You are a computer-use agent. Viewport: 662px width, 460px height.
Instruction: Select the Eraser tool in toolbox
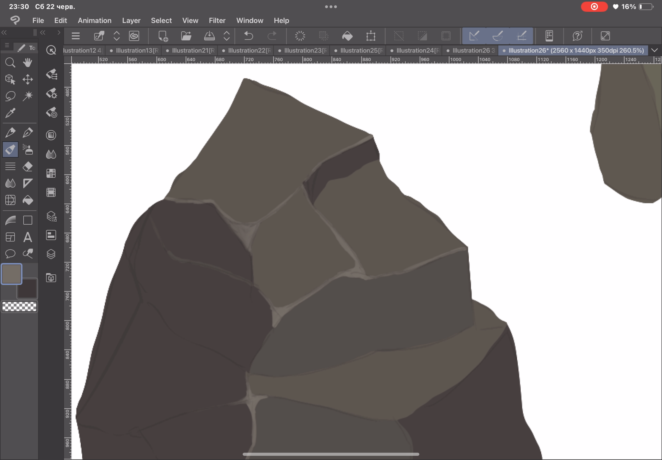point(28,167)
